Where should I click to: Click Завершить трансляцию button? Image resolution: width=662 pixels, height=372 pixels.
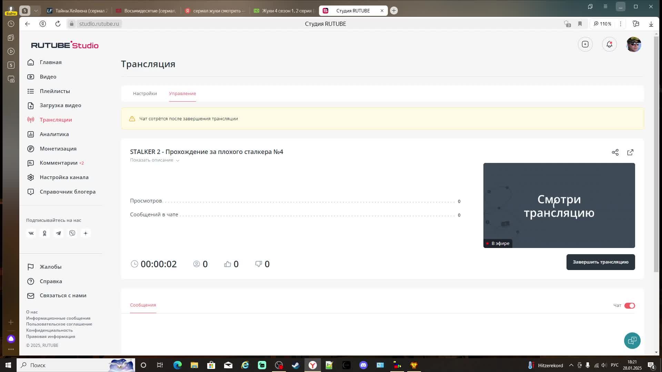click(600, 262)
